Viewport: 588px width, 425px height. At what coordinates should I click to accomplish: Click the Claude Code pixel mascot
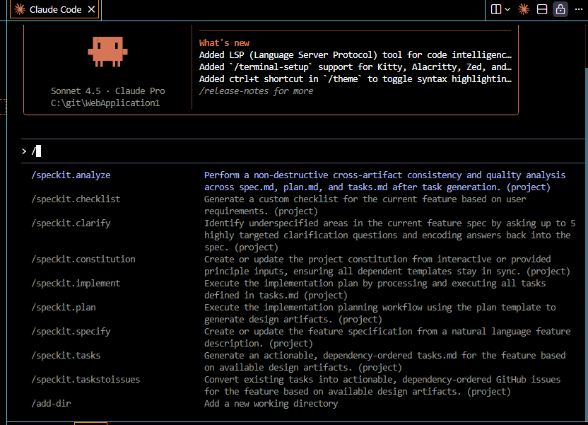tap(107, 52)
